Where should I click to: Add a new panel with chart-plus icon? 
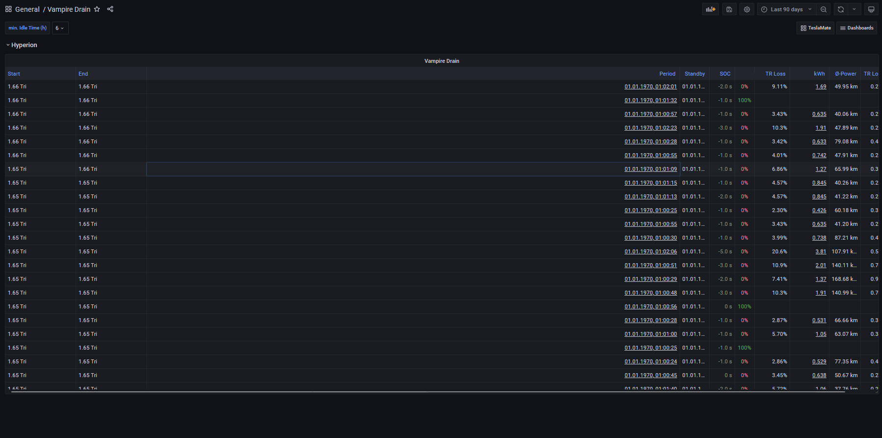coord(711,9)
